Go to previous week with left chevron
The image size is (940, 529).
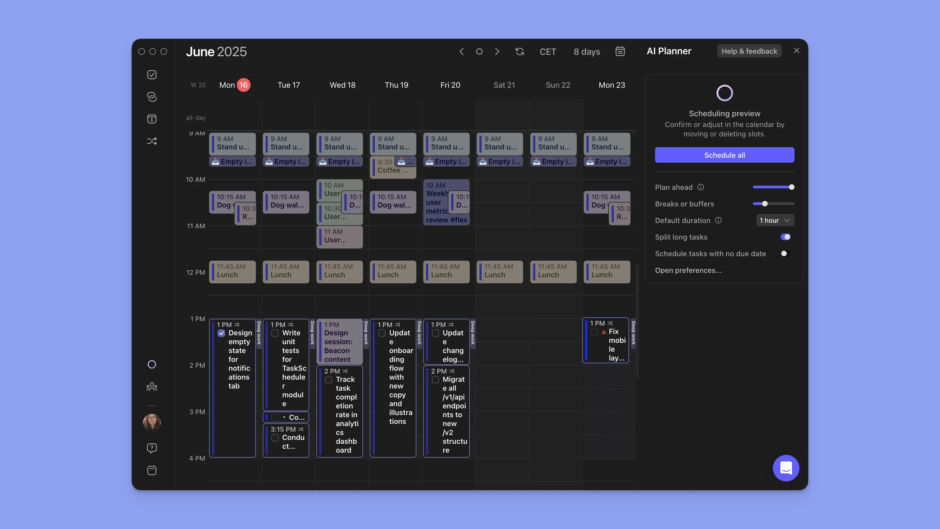462,51
